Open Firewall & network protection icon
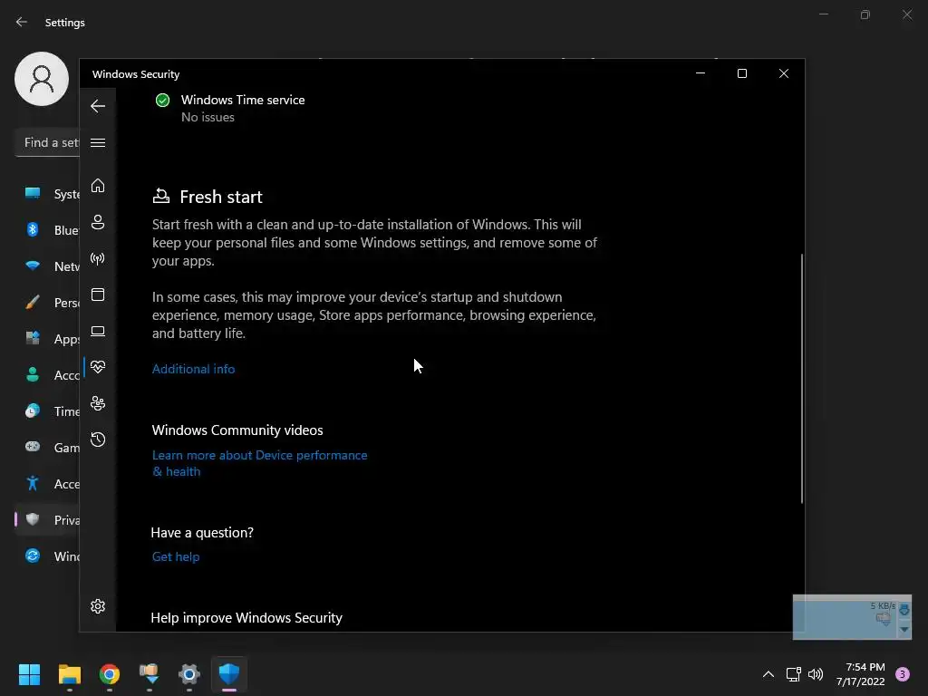The width and height of the screenshot is (928, 696). point(98,258)
